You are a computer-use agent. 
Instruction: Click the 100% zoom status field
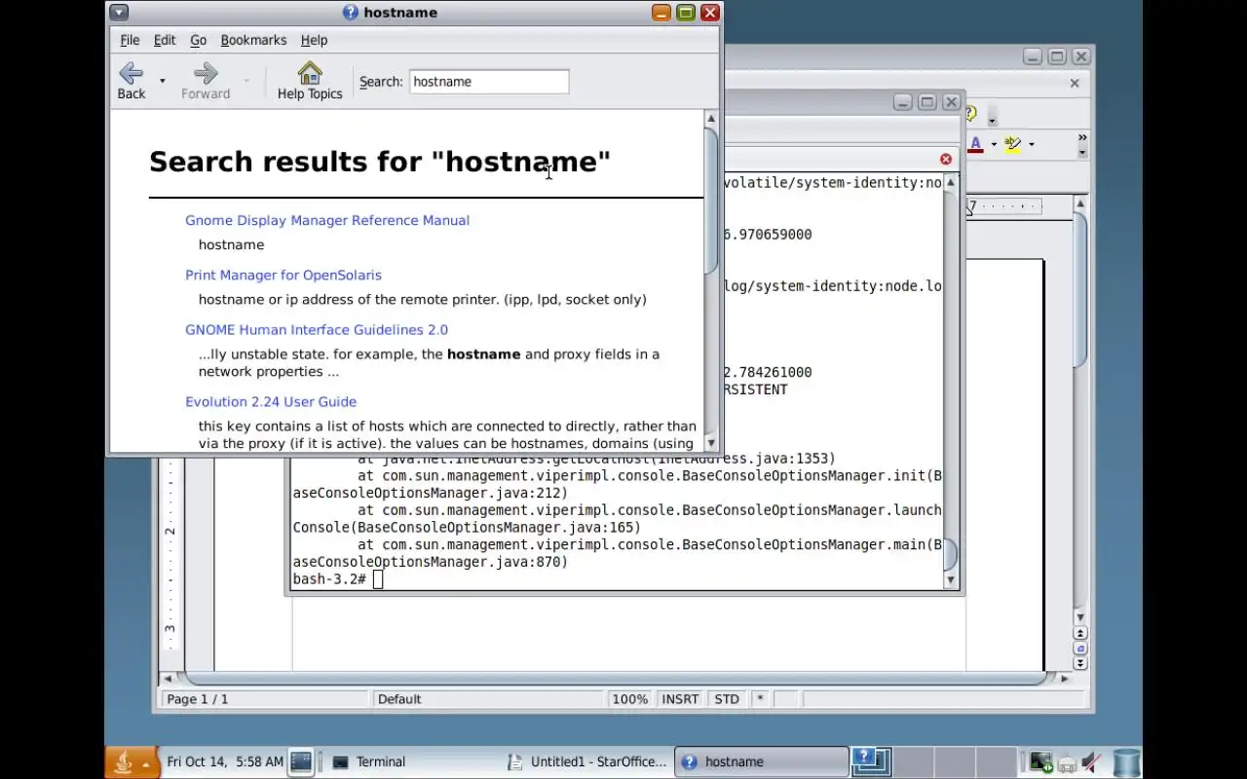[x=629, y=699]
